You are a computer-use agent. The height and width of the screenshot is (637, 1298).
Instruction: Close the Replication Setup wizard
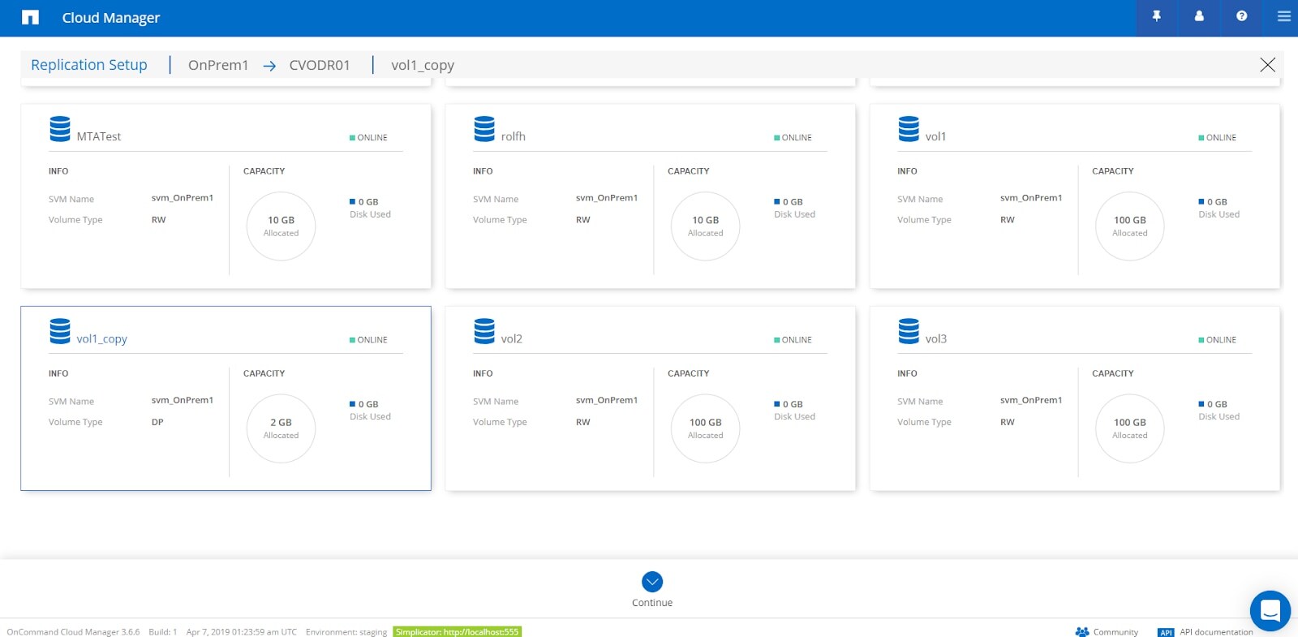[x=1267, y=65]
